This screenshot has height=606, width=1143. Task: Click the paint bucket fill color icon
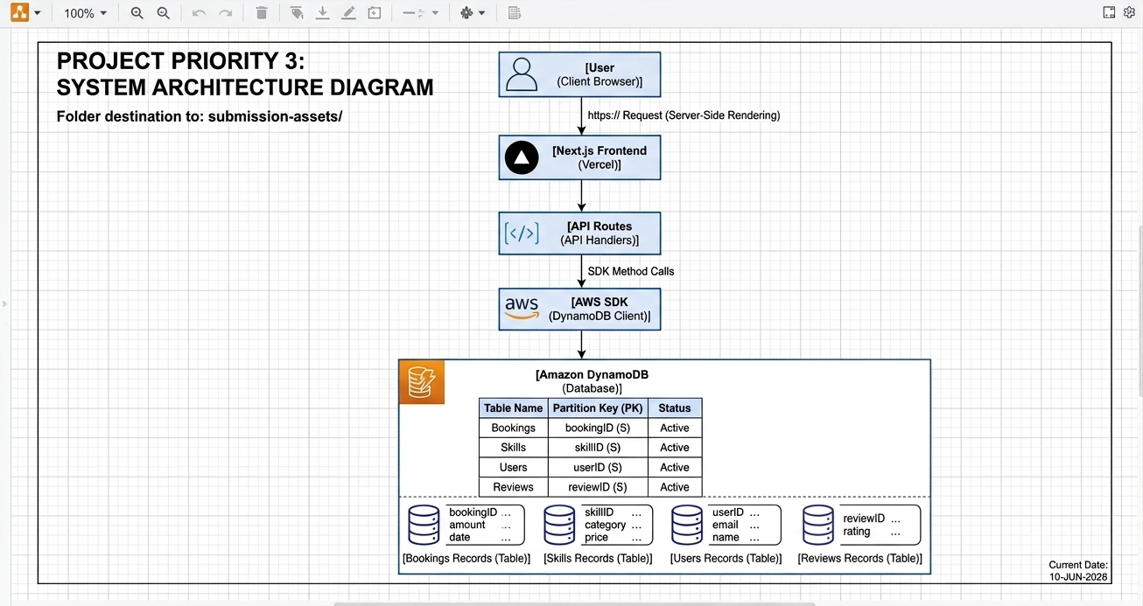pyautogui.click(x=297, y=13)
